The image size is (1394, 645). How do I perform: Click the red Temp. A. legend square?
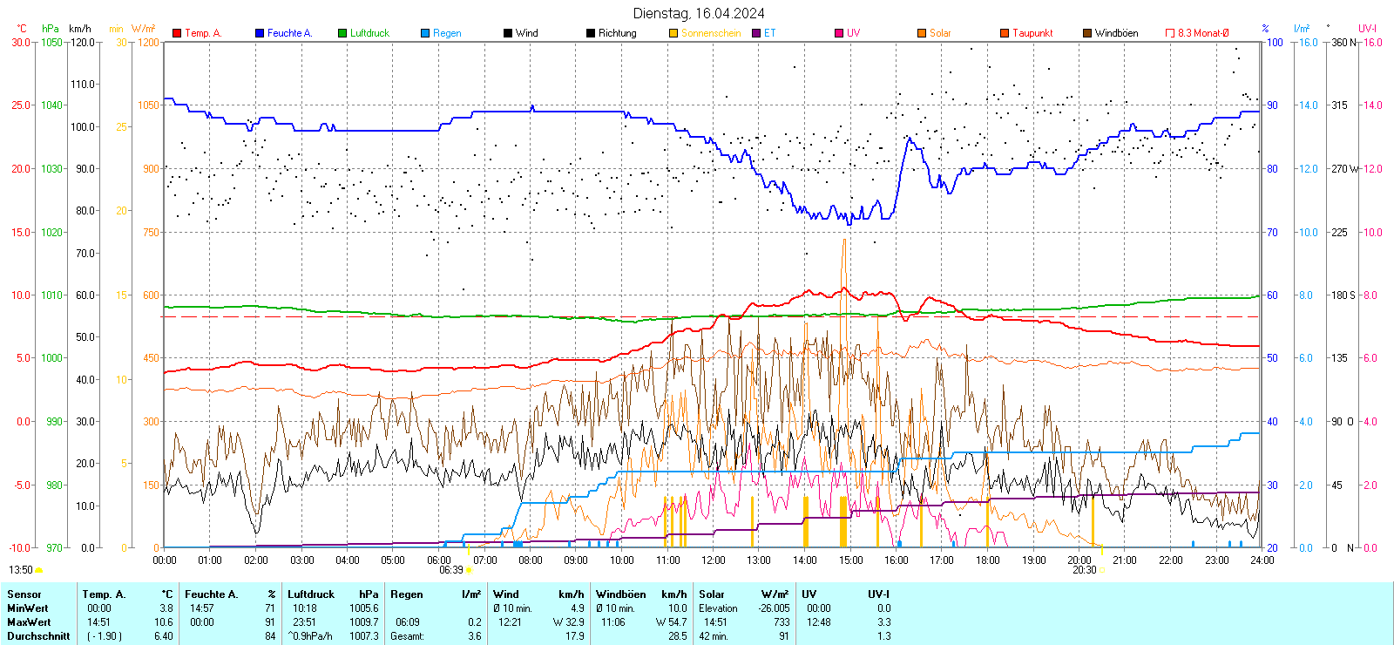click(x=177, y=33)
